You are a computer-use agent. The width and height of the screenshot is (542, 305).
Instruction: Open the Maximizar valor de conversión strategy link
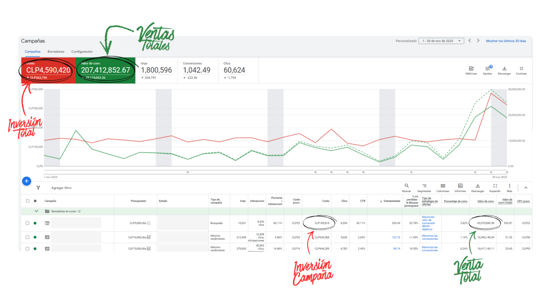[428, 223]
